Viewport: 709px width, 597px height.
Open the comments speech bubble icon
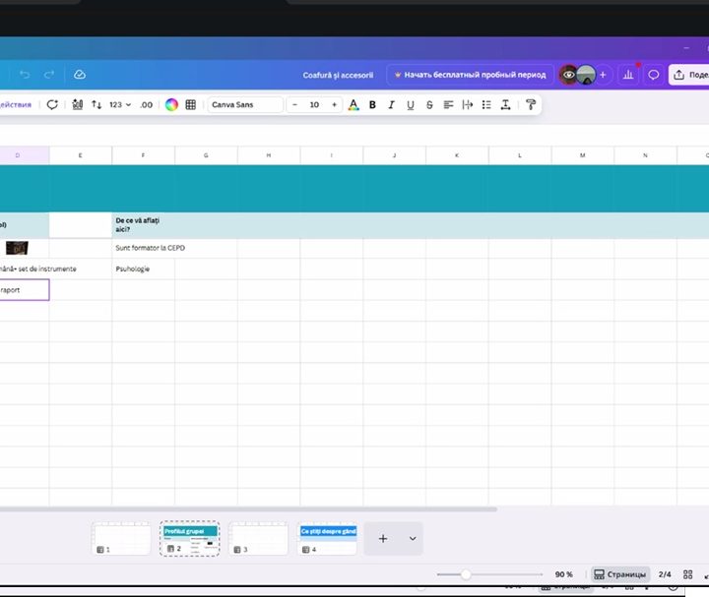(x=653, y=75)
